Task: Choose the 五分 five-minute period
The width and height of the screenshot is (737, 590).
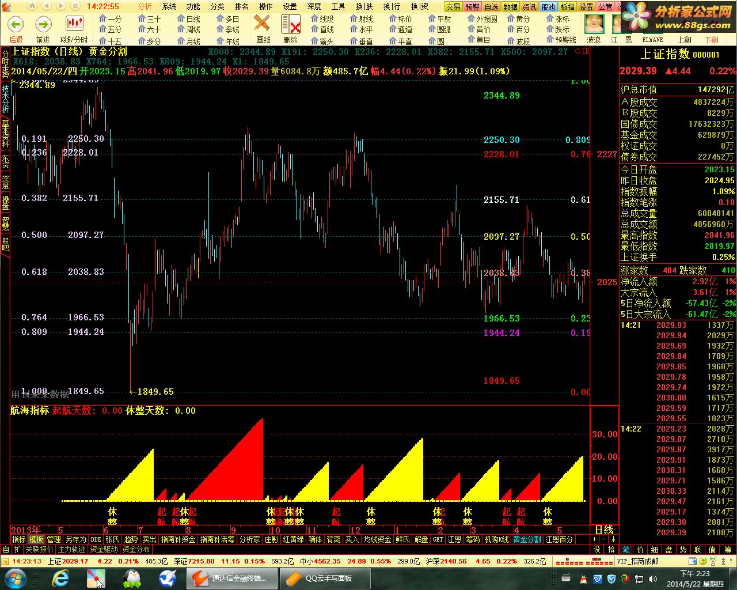Action: (111, 29)
